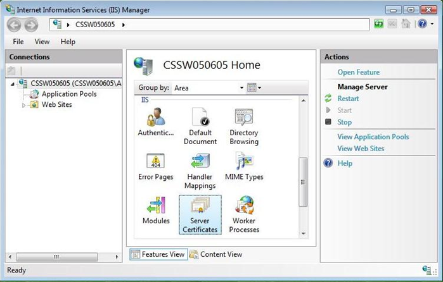The image size is (443, 282).
Task: Open the File menu
Action: point(18,42)
